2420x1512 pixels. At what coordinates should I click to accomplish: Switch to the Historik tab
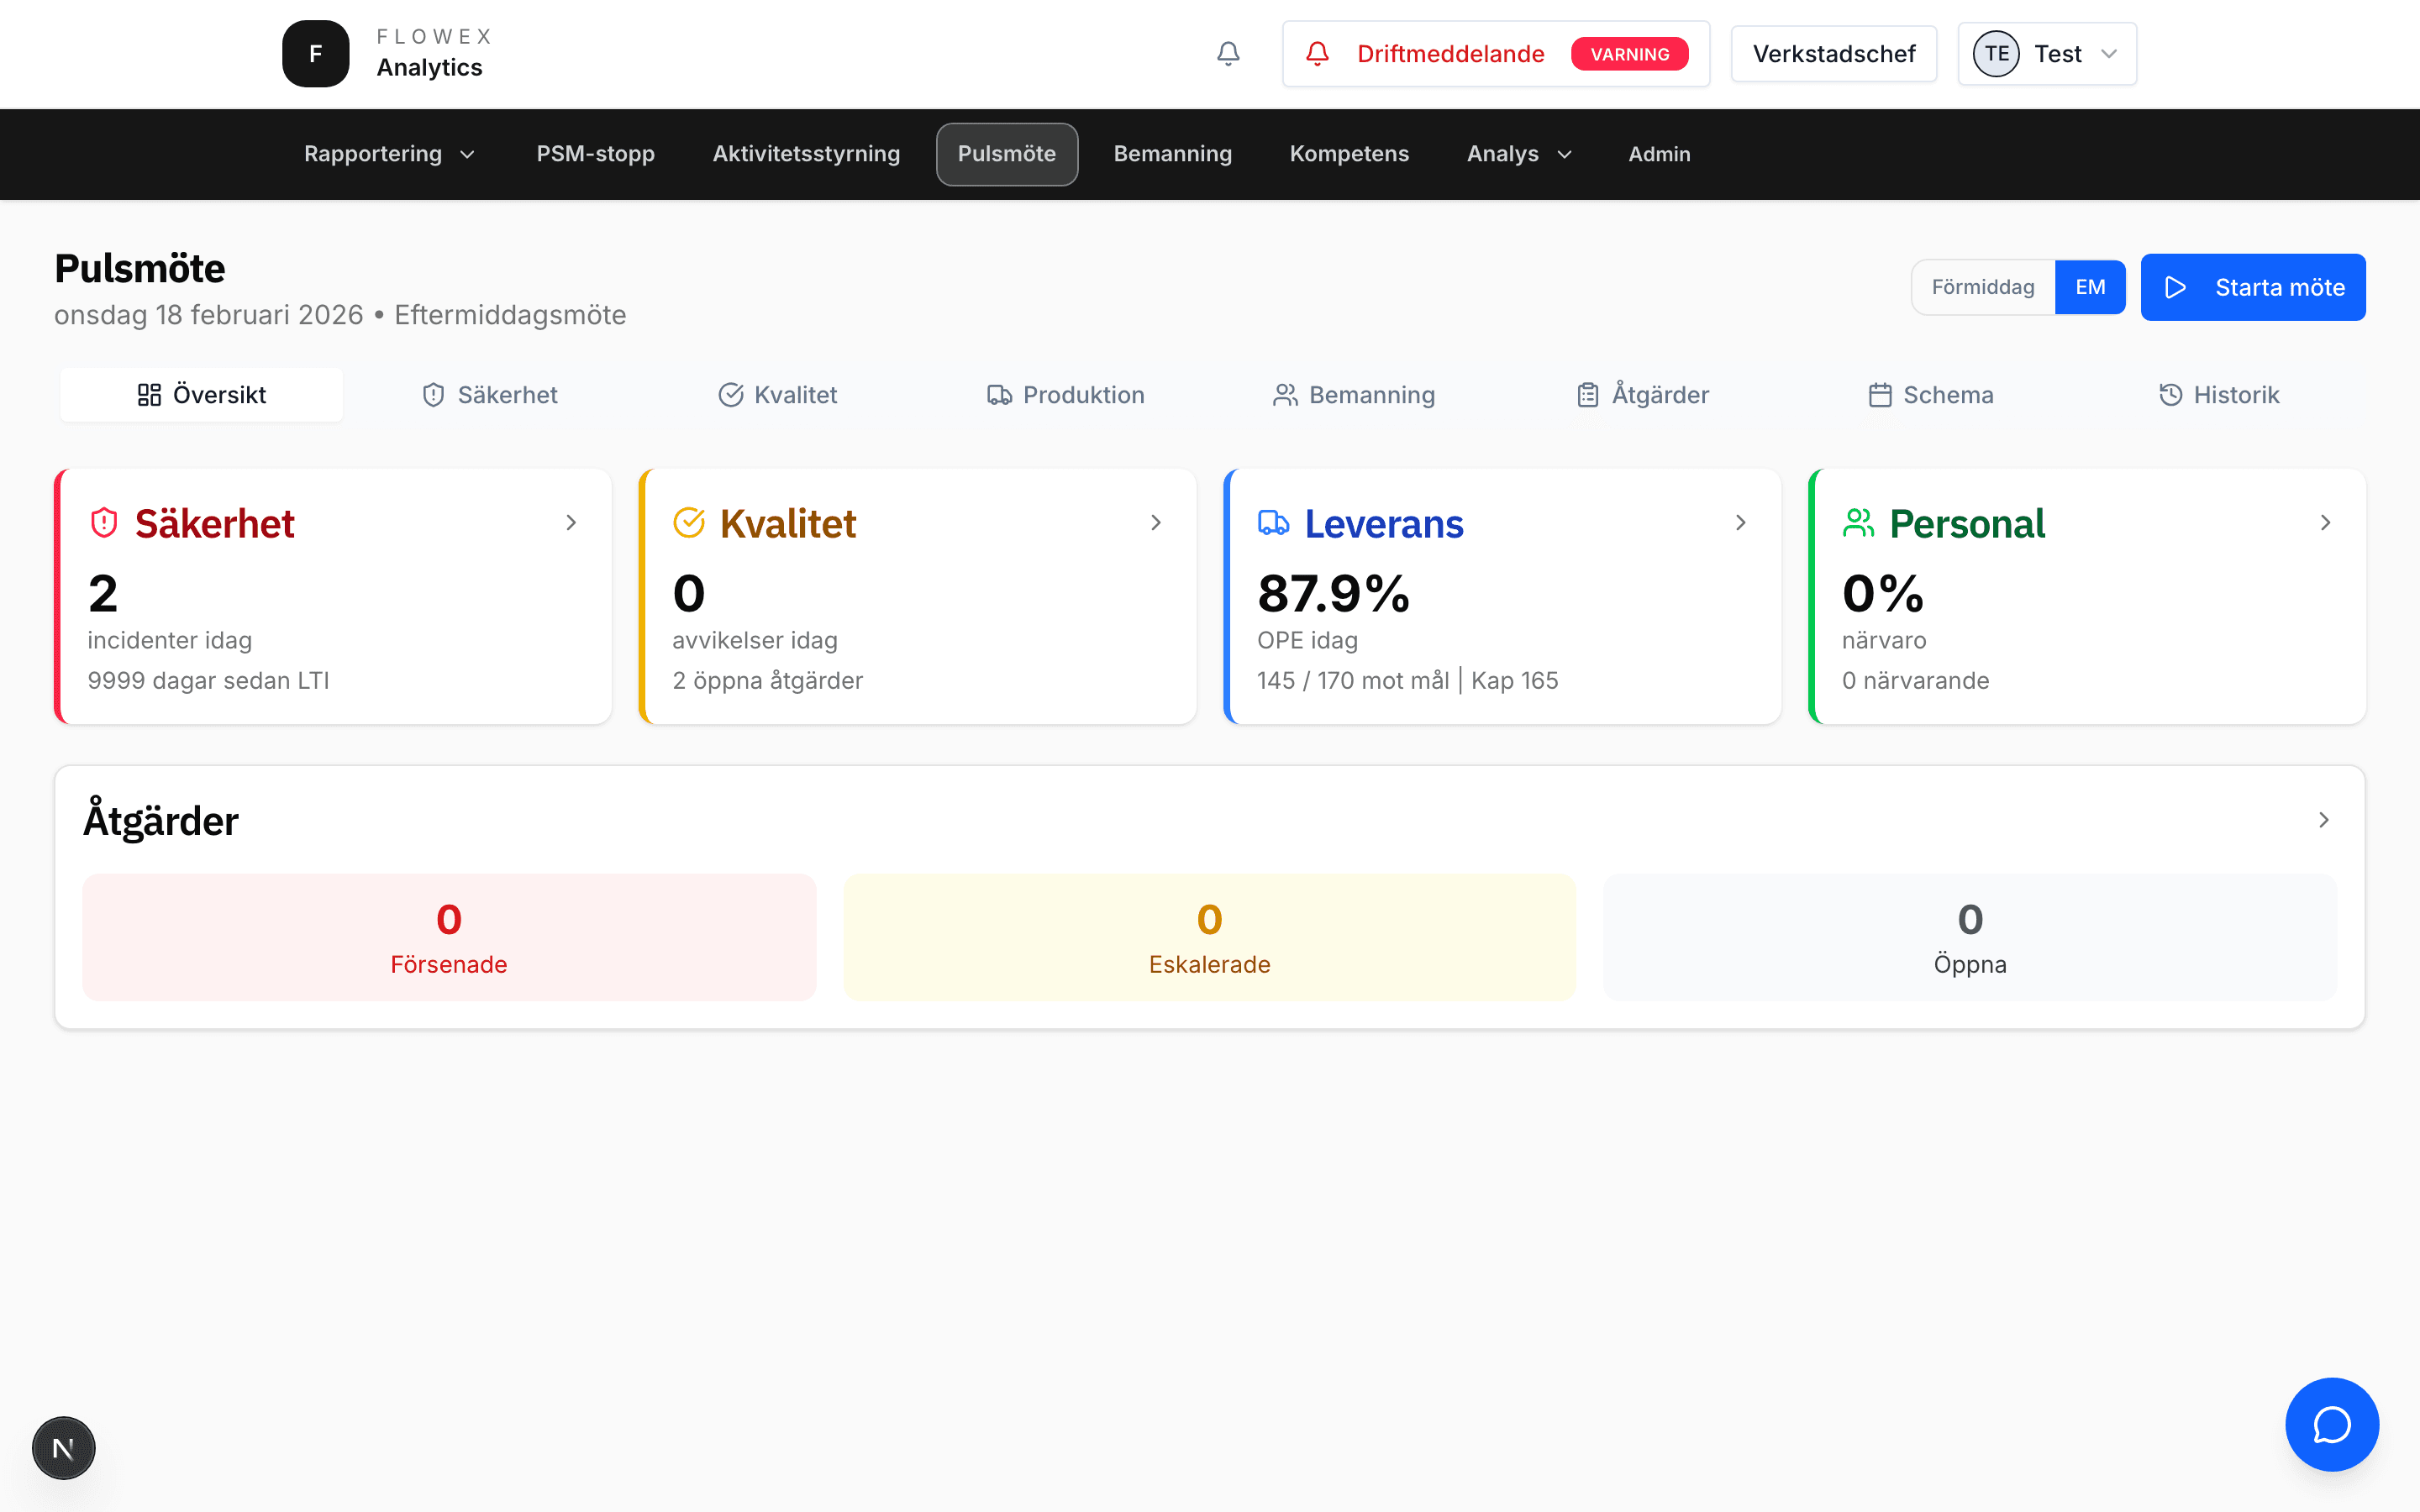point(2219,395)
